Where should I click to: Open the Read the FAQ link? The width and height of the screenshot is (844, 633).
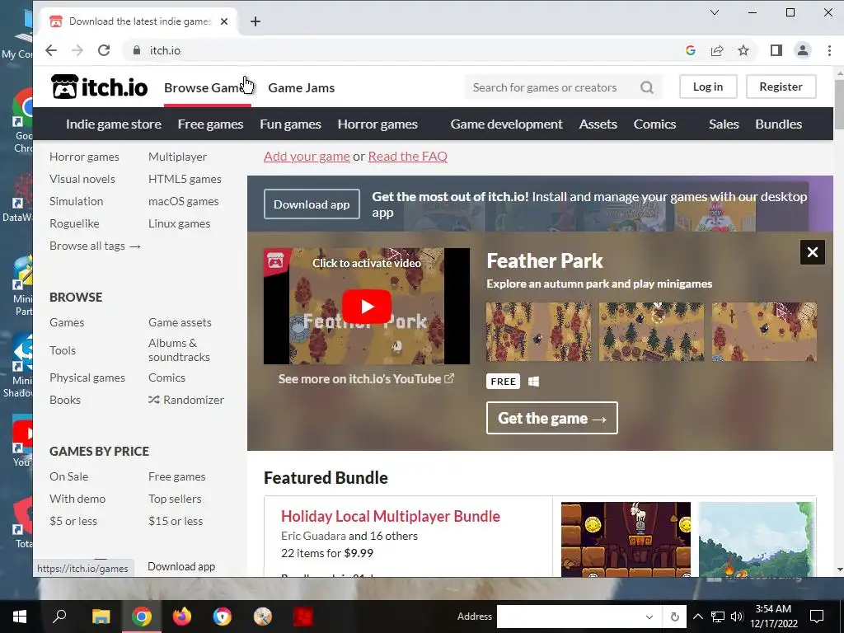(x=407, y=156)
